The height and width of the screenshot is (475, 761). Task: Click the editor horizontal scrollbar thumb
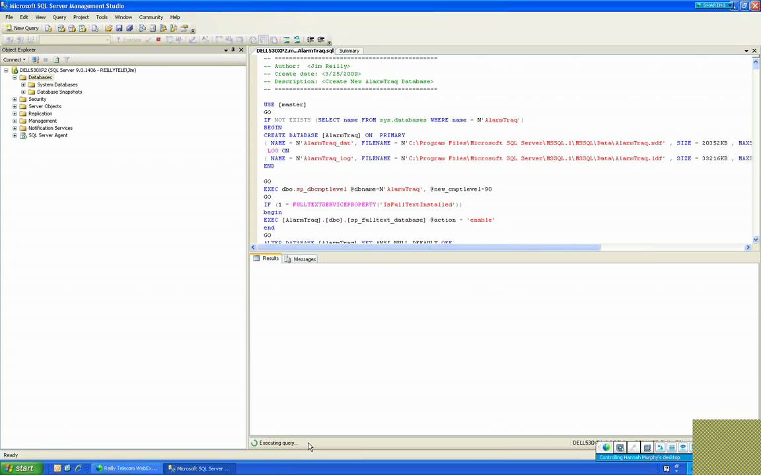pyautogui.click(x=429, y=247)
